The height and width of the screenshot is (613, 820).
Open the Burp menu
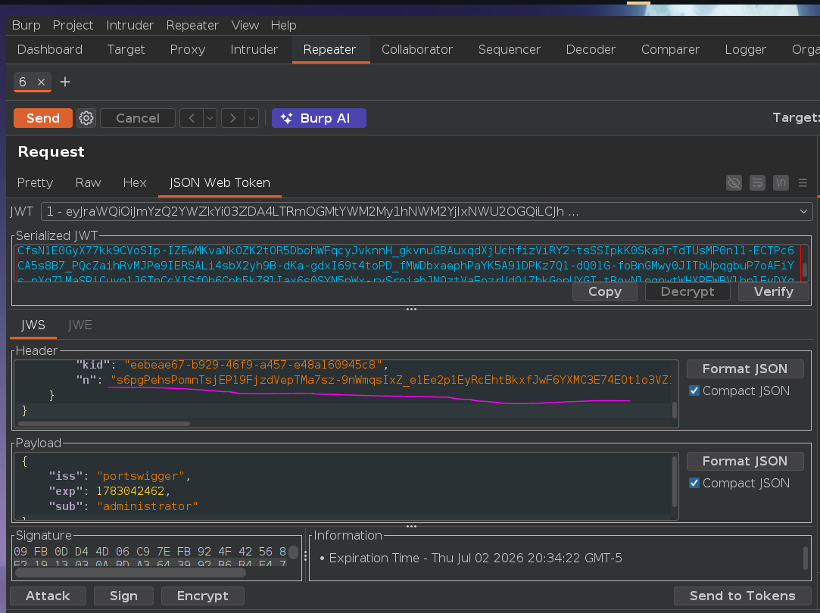[27, 25]
